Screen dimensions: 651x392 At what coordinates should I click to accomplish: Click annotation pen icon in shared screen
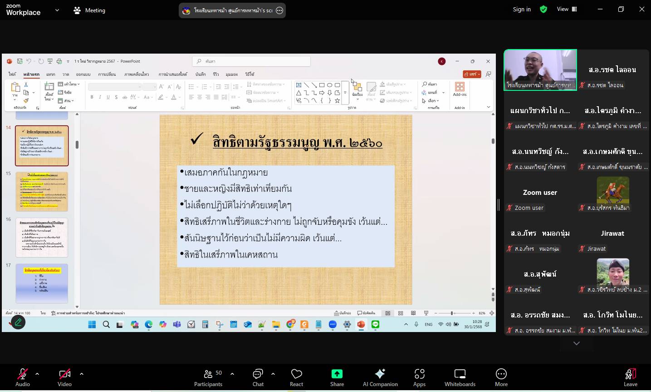tap(18, 323)
